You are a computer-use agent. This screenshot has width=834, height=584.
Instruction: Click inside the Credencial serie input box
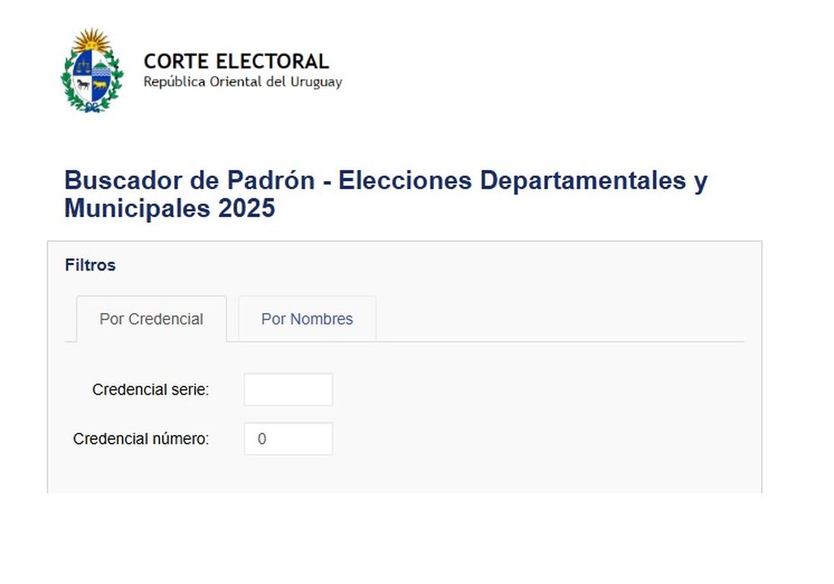click(288, 389)
